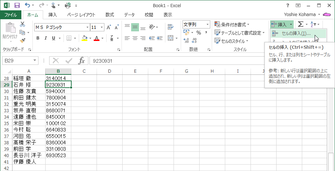Save the workbook from quick access toolbar

tap(17, 6)
